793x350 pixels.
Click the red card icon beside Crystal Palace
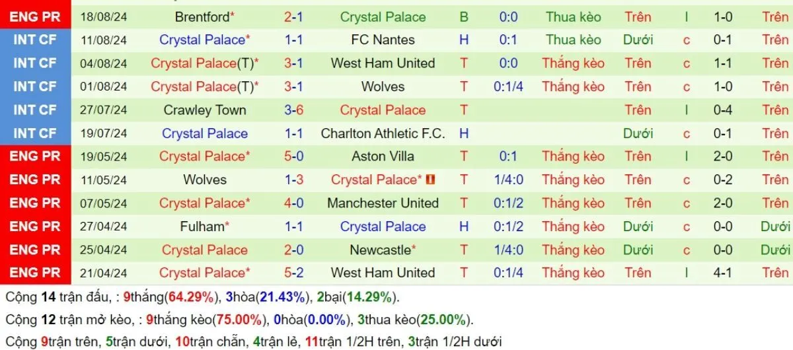click(430, 180)
